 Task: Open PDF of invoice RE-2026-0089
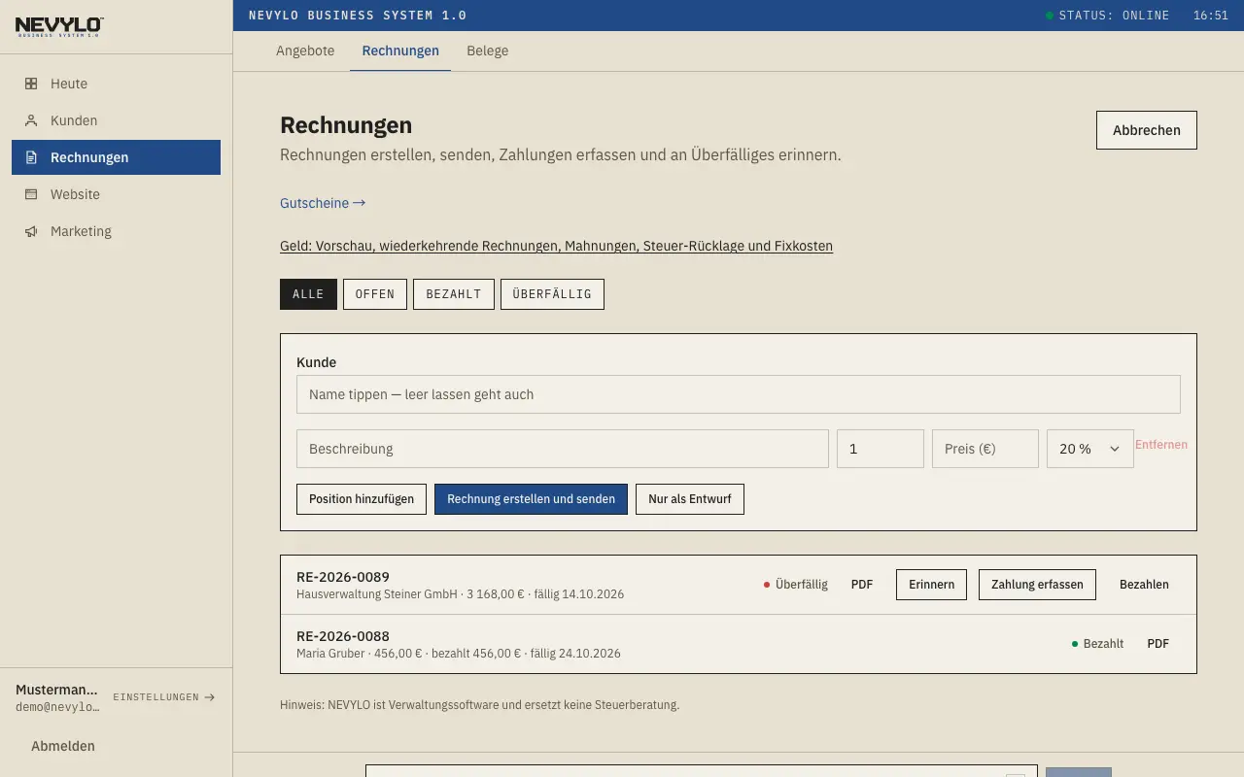pos(862,585)
